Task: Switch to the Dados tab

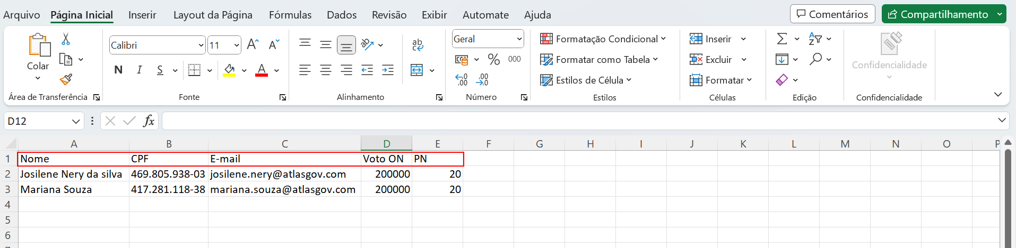Action: [342, 15]
